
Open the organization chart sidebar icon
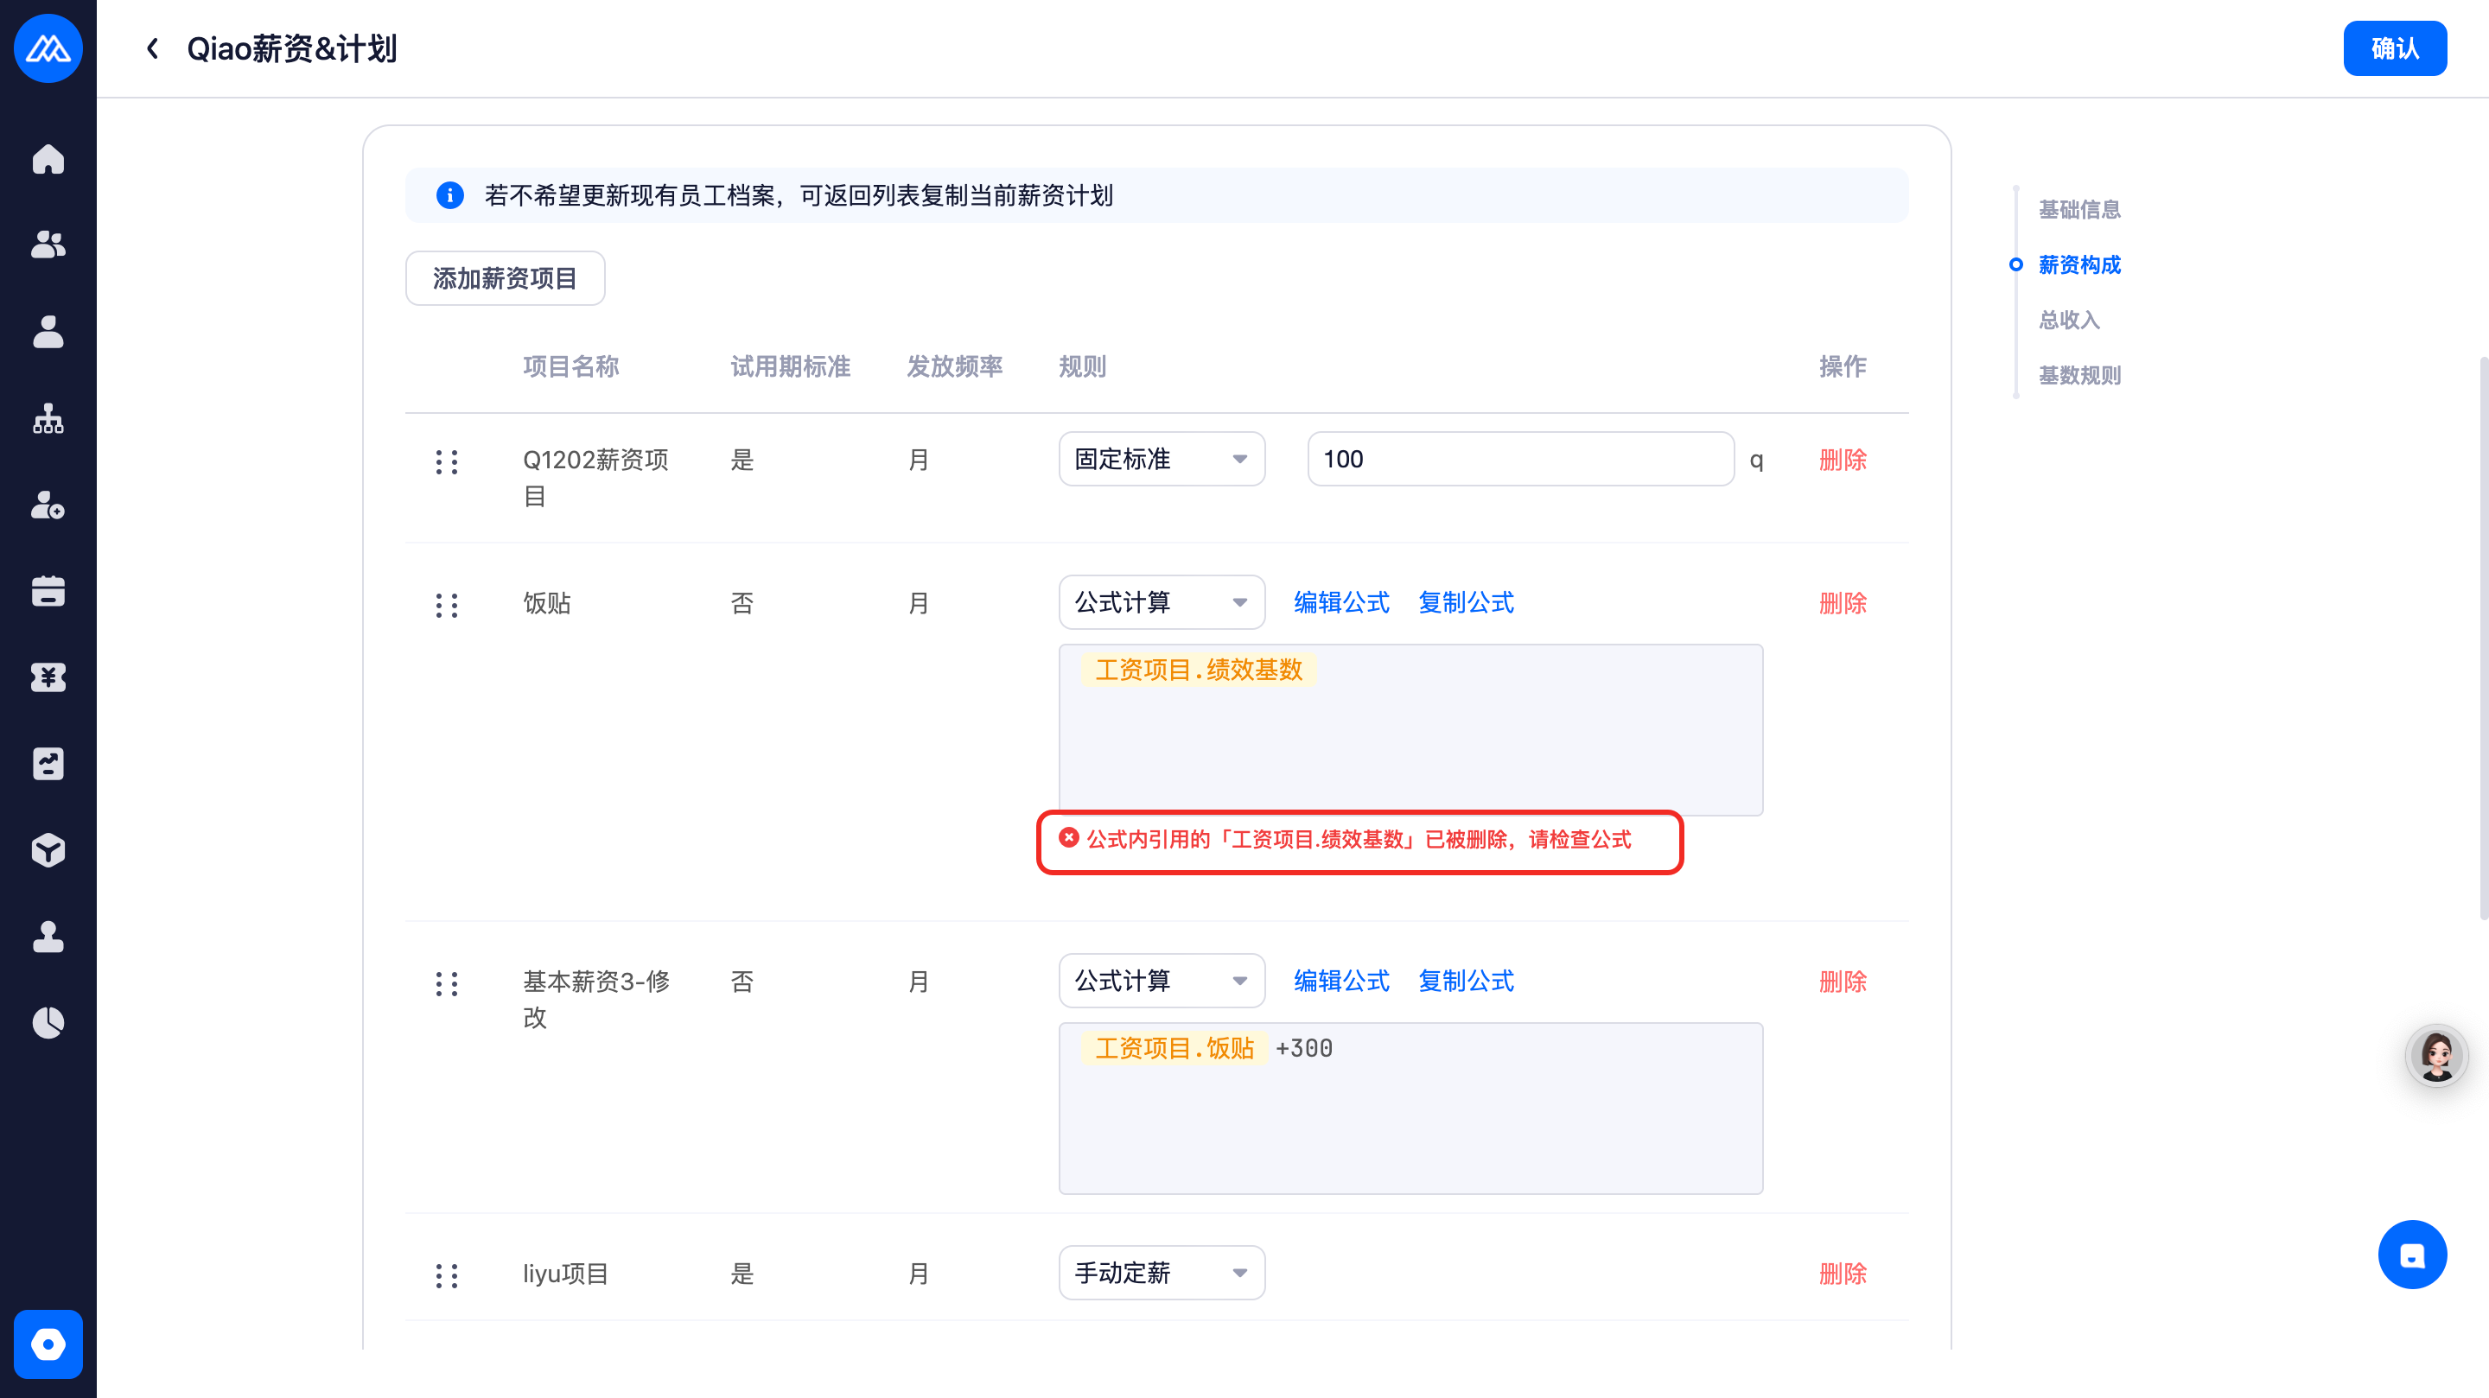48,418
